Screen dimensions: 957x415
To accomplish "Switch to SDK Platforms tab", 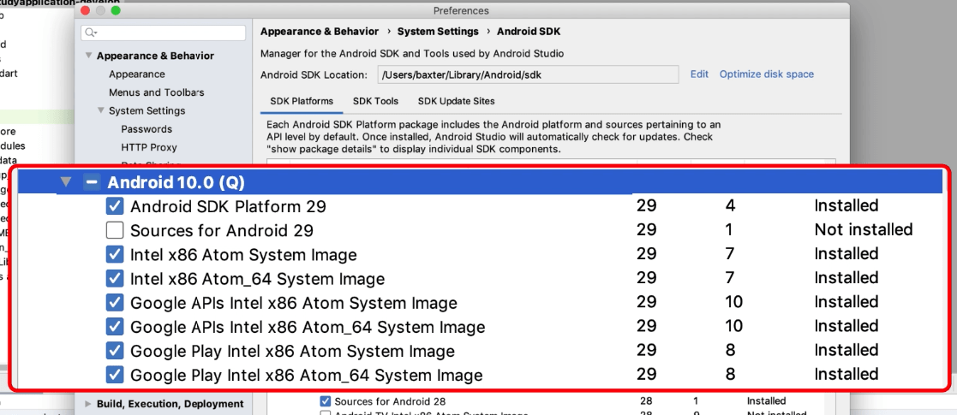I will point(302,101).
